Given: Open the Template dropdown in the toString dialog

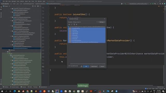Looking at the screenshot, I should pos(85,22).
